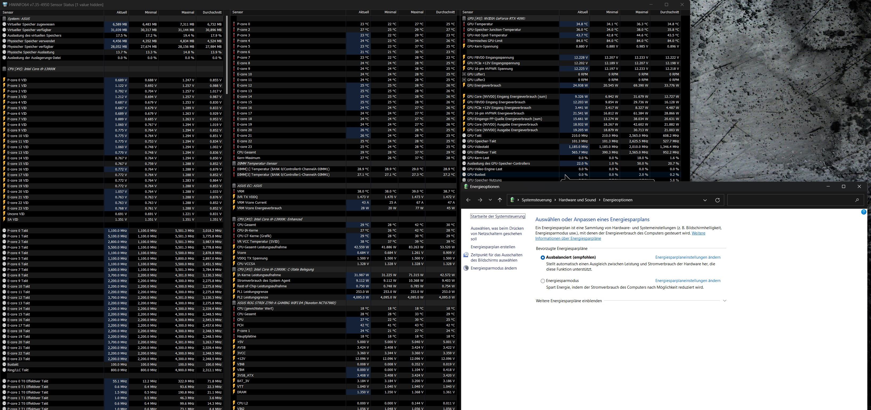Click the CPU i9-13900K sensor group icon
The width and height of the screenshot is (871, 410).
coord(5,69)
